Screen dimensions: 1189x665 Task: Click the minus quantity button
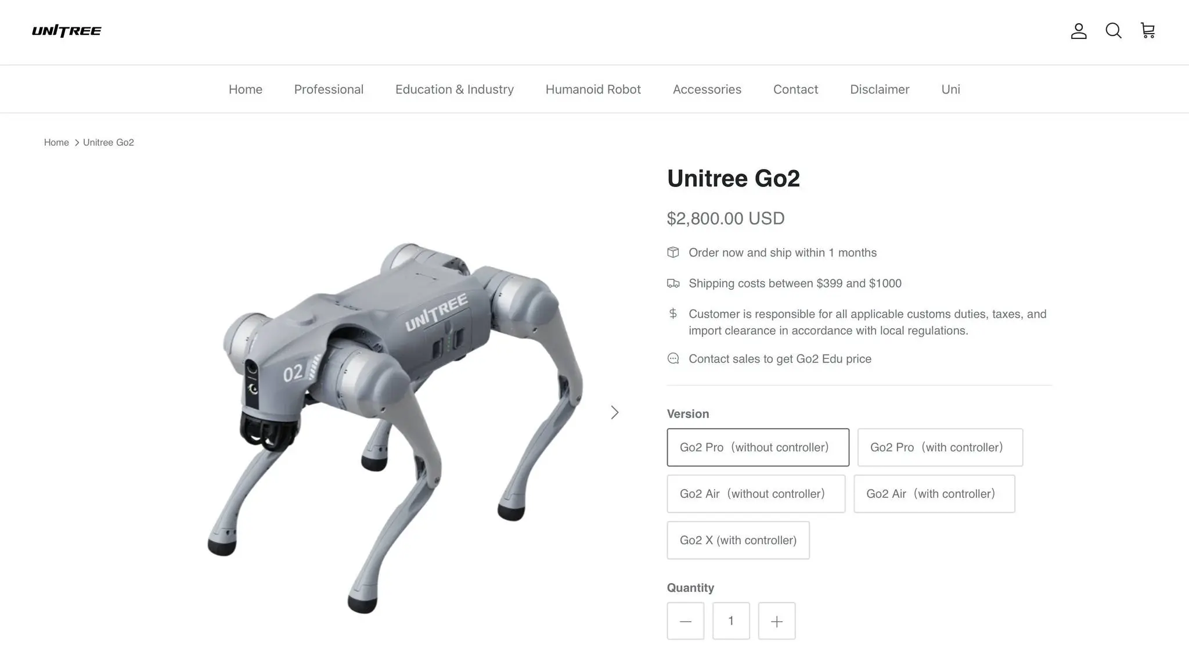pyautogui.click(x=686, y=621)
